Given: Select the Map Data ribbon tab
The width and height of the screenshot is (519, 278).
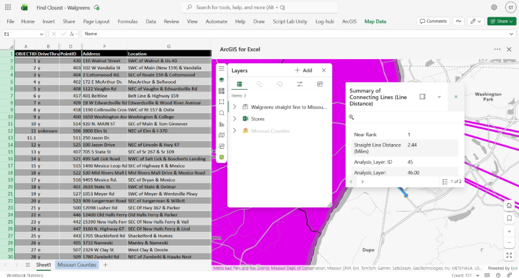Looking at the screenshot, I should tap(375, 21).
